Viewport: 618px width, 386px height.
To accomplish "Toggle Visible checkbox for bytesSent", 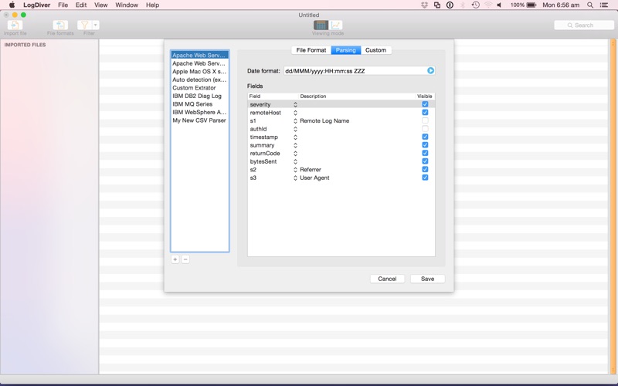I will coord(425,161).
